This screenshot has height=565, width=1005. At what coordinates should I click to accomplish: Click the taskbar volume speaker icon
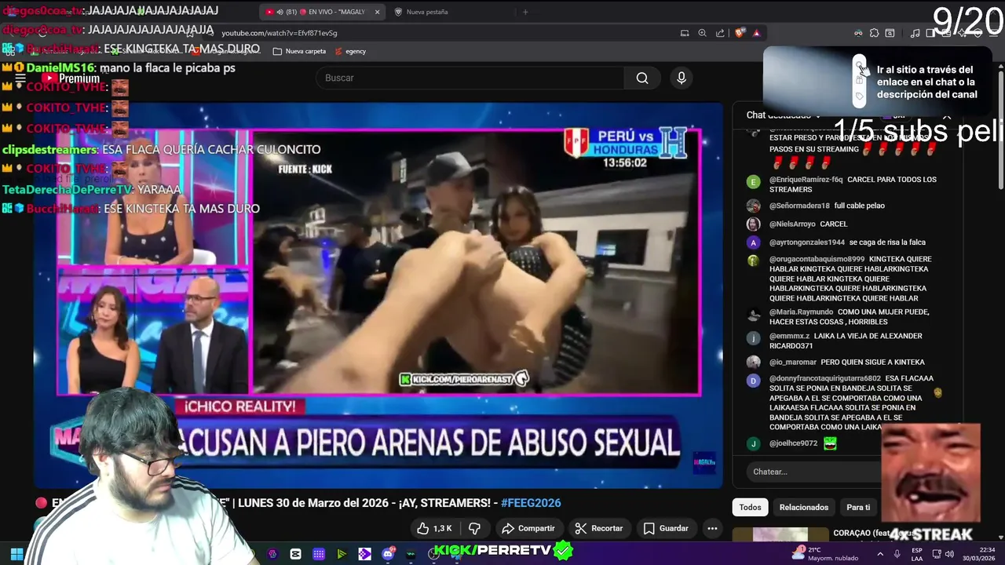[x=949, y=554]
